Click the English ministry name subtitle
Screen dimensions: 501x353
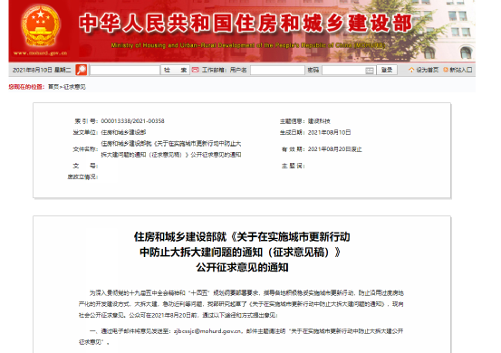pyautogui.click(x=248, y=45)
